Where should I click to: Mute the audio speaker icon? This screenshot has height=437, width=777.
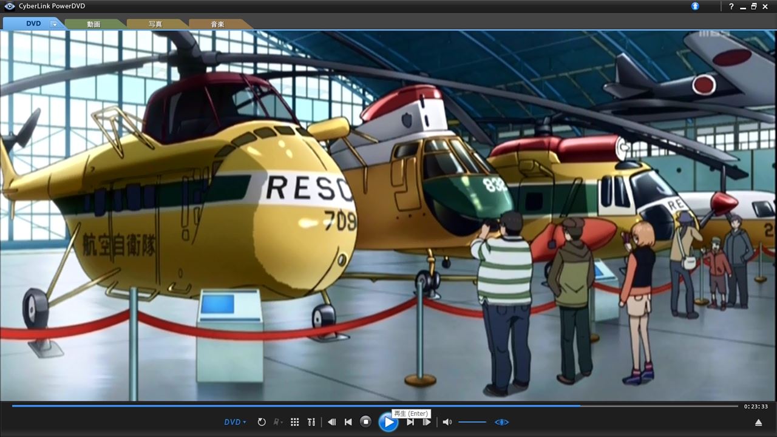coord(447,422)
